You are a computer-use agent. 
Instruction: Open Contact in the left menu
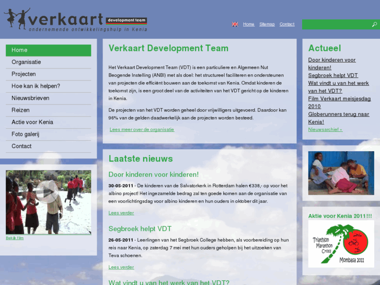49,146
